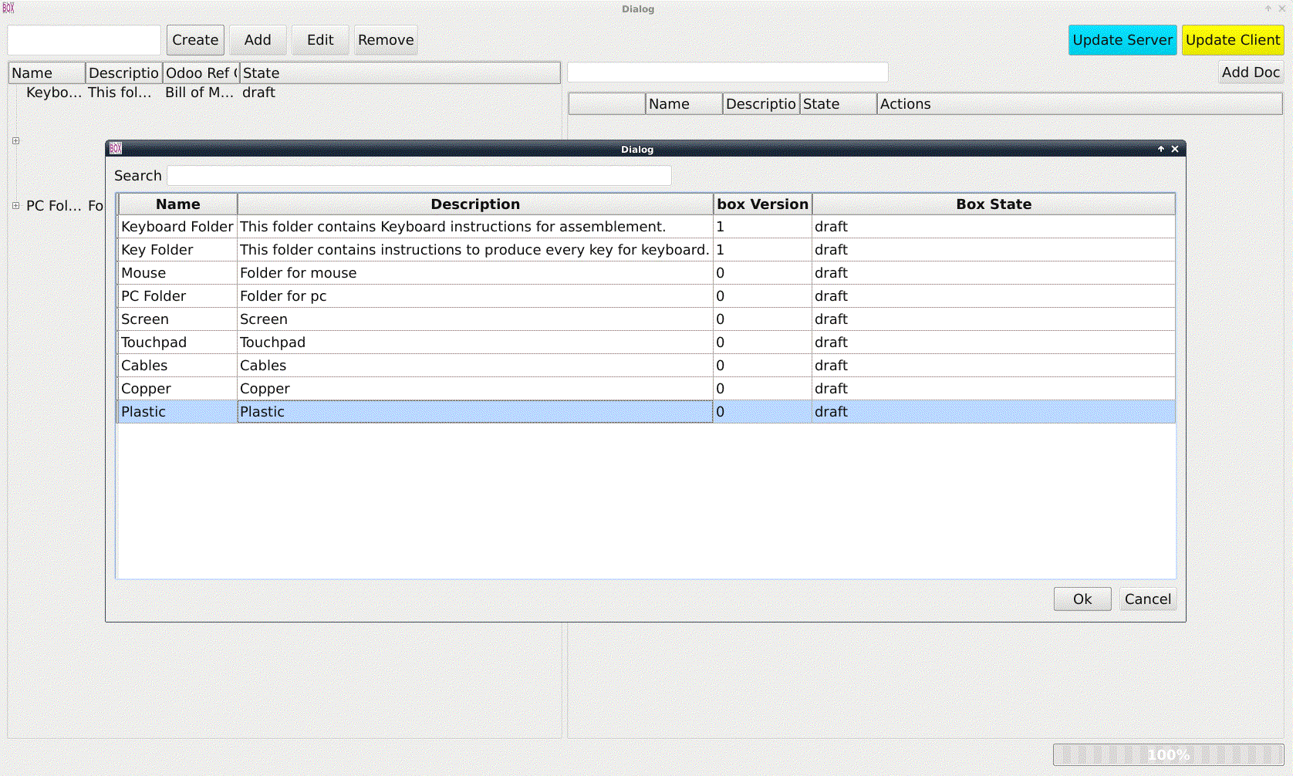The width and height of the screenshot is (1293, 776).
Task: Click the Add Doc button
Action: pyautogui.click(x=1251, y=72)
